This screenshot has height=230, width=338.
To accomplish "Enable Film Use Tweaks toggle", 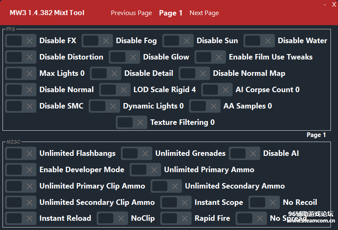I will [x=210, y=57].
